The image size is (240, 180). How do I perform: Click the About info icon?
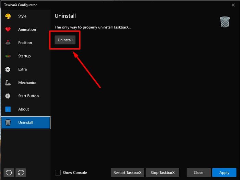pos(8,109)
